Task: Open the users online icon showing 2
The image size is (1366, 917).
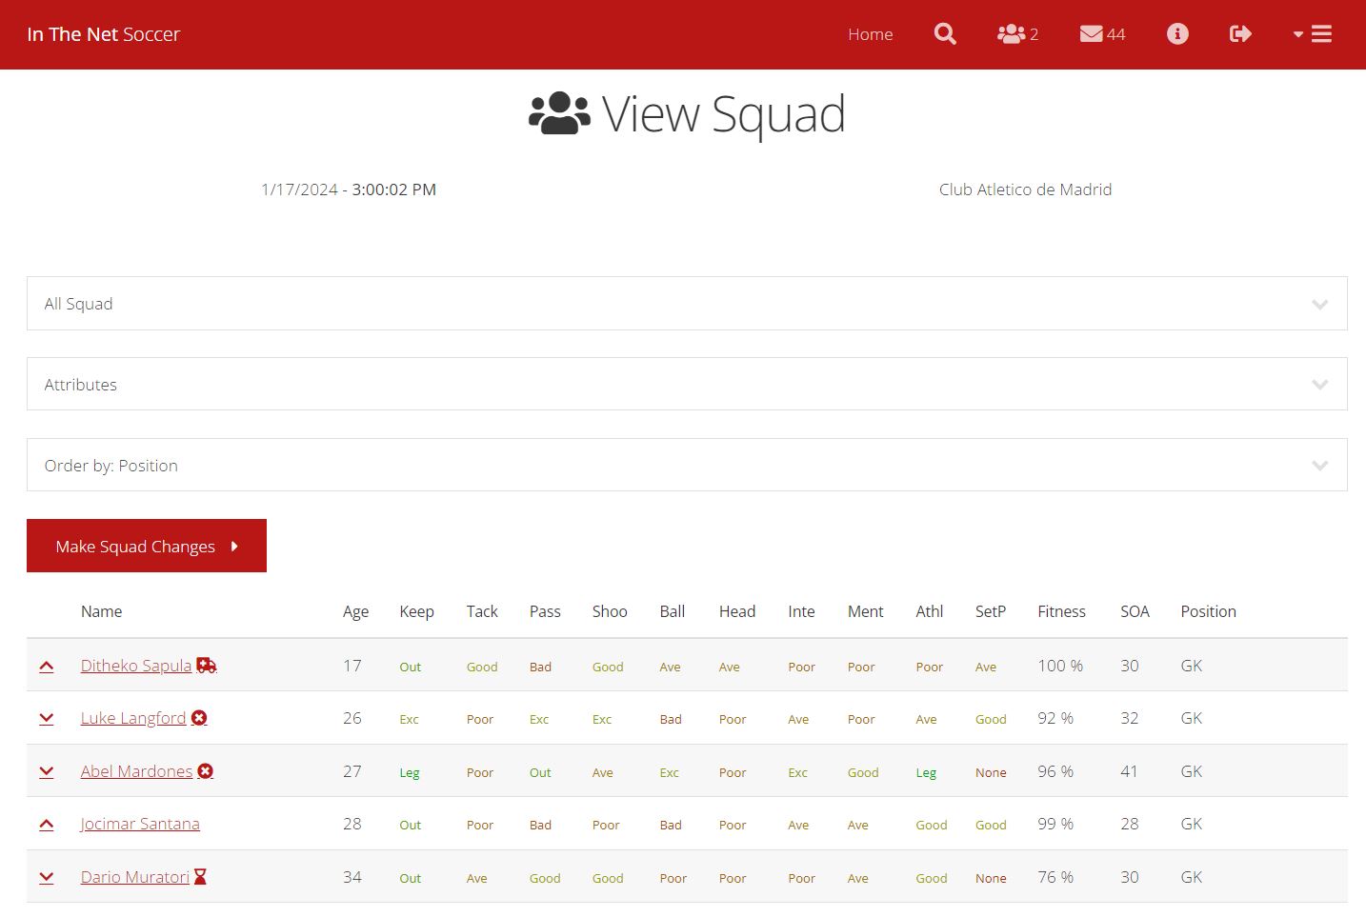Action: 1017,34
